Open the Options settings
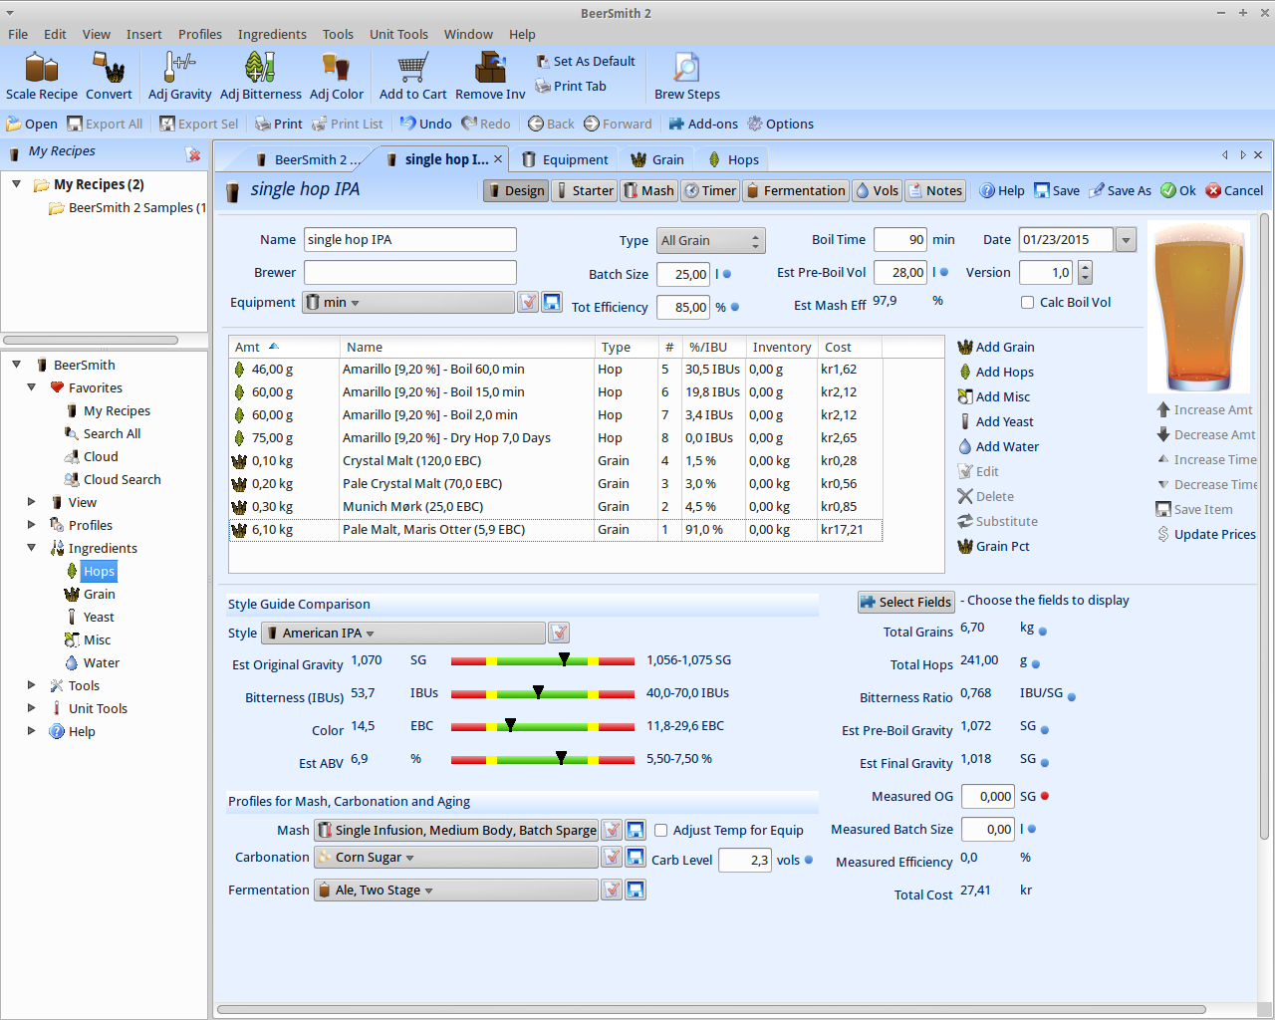Screen dimensions: 1275x1020 pos(781,124)
